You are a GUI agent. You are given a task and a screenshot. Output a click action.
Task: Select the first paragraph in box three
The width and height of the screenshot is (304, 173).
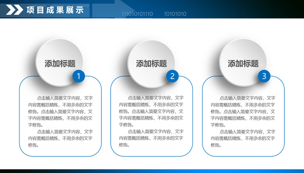243,112
